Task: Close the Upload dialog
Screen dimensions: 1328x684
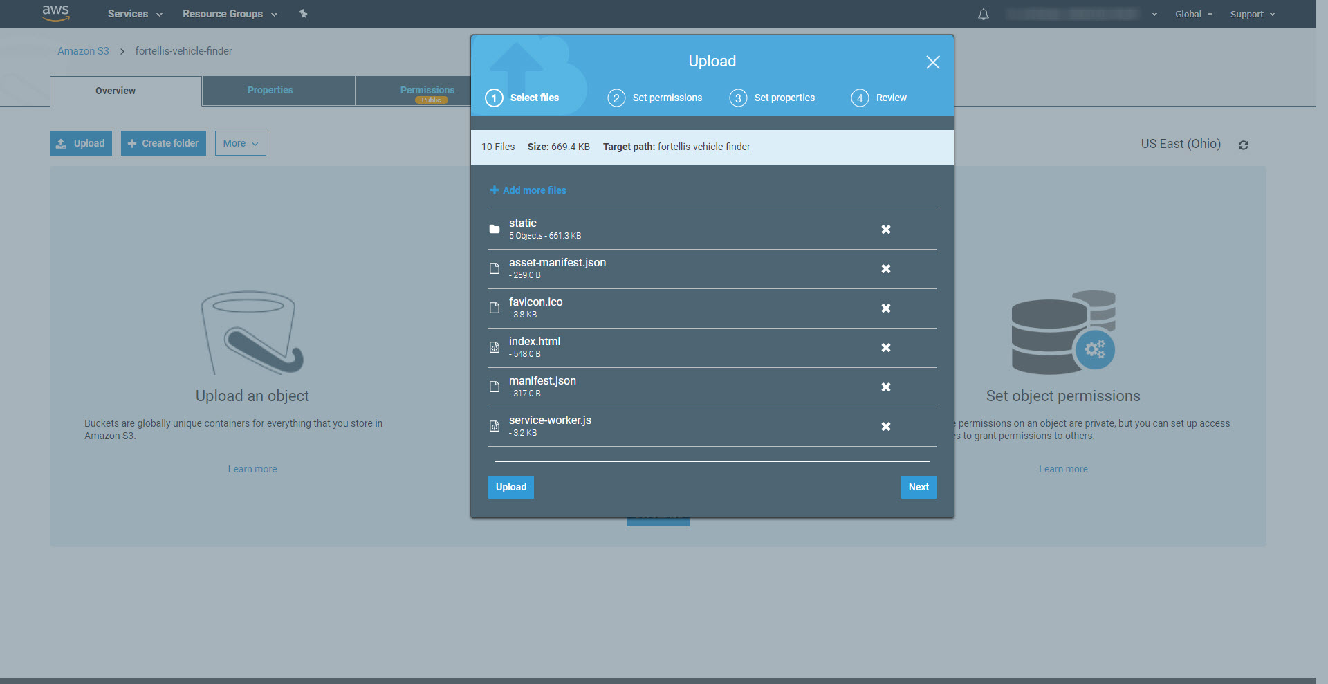Action: 932,62
